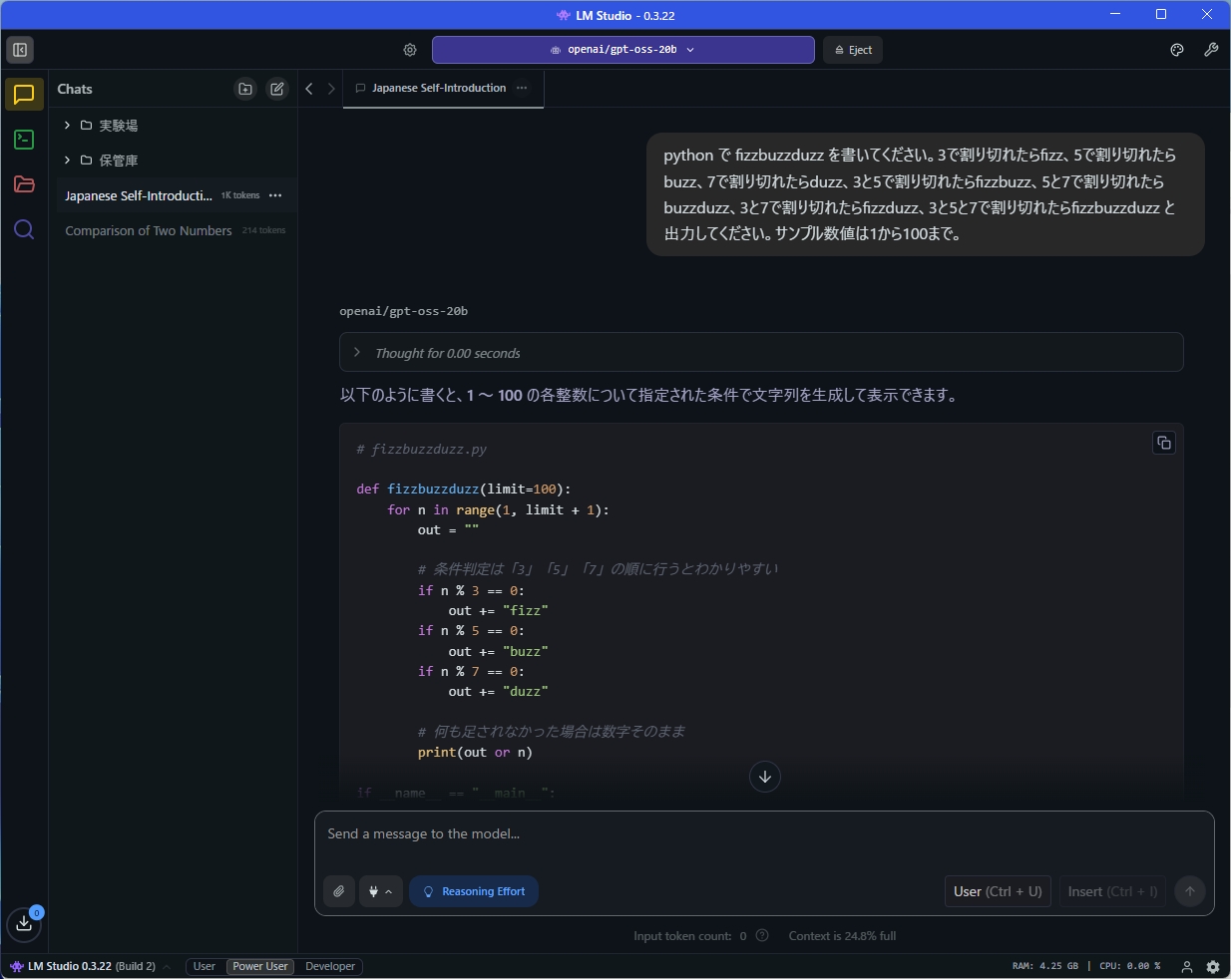Image resolution: width=1231 pixels, height=979 pixels.
Task: Click the print(out or n) code line
Action: 475,753
